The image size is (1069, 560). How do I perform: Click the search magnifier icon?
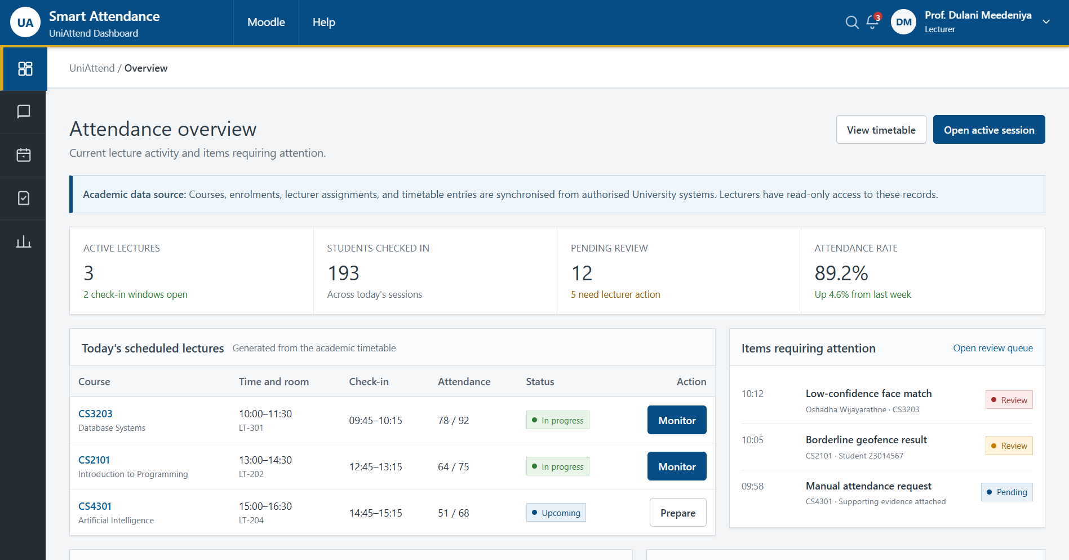852,22
